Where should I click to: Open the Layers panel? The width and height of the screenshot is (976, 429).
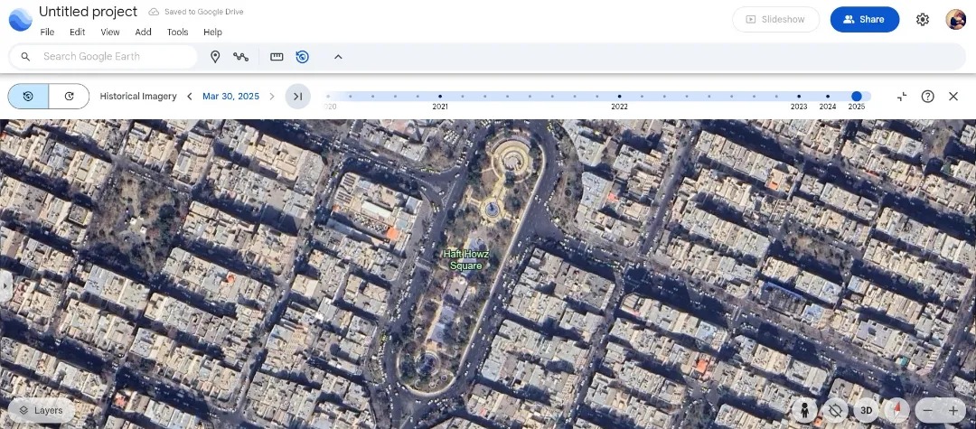41,410
